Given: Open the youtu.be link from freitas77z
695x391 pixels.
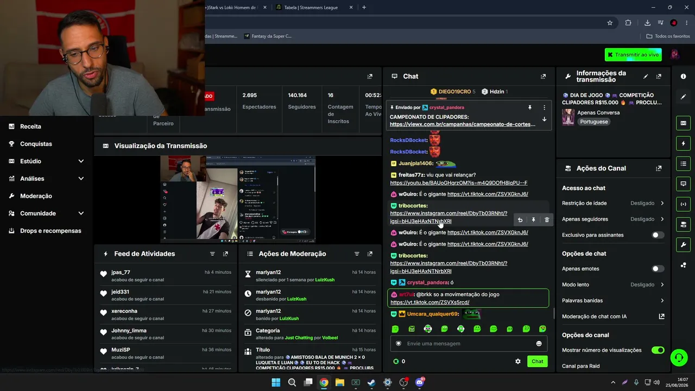Looking at the screenshot, I should pyautogui.click(x=459, y=183).
